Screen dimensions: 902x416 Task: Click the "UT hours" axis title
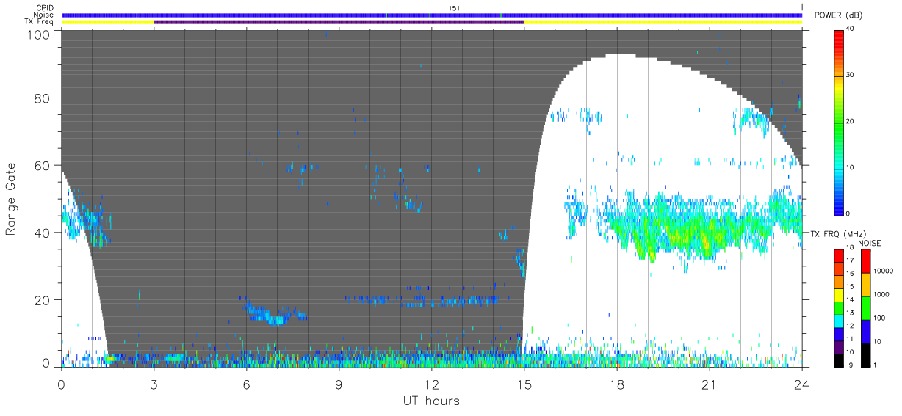pyautogui.click(x=431, y=401)
